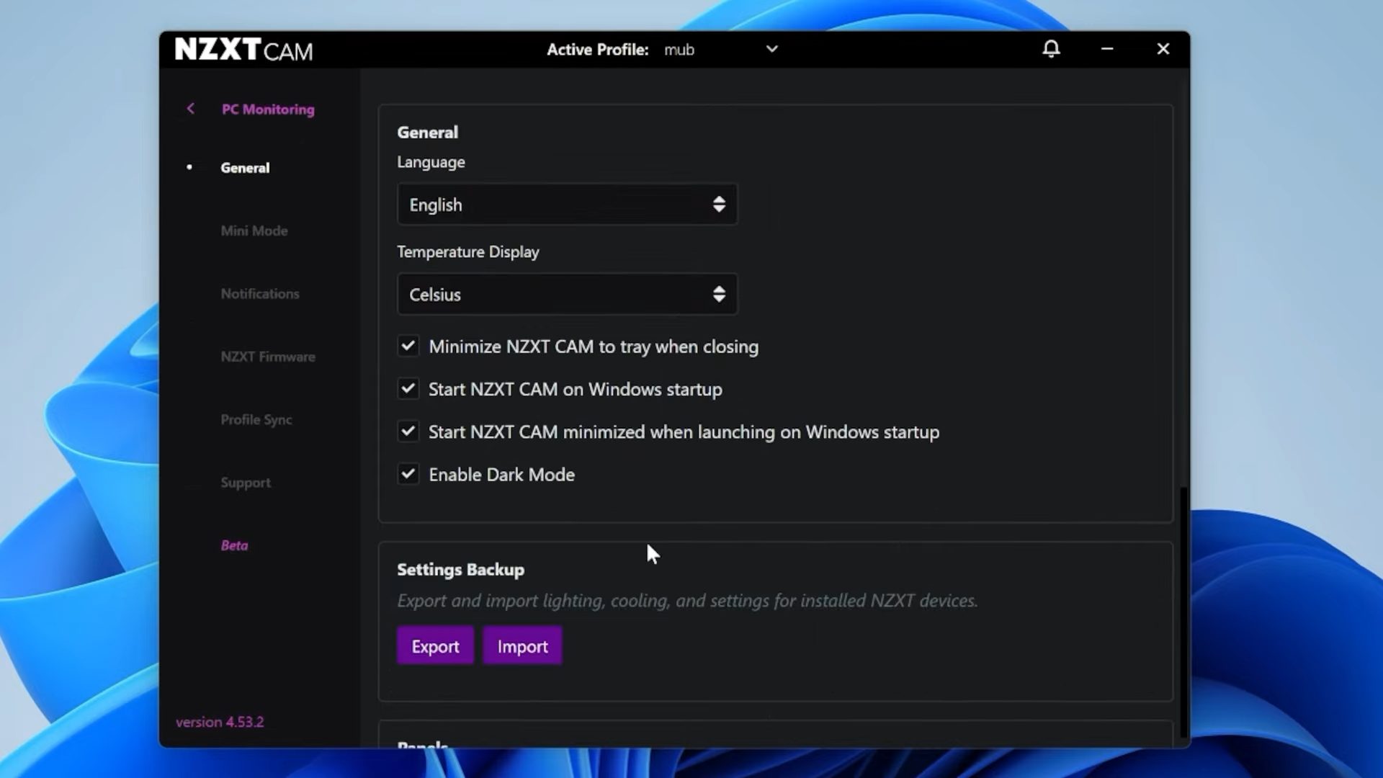1383x778 pixels.
Task: Click the vertical scrollbar of settings panel
Action: click(x=1182, y=612)
